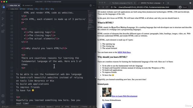Screen dimensions: 193x108
Task: Open the Accounts menu in activity bar
Action: (x=3, y=96)
